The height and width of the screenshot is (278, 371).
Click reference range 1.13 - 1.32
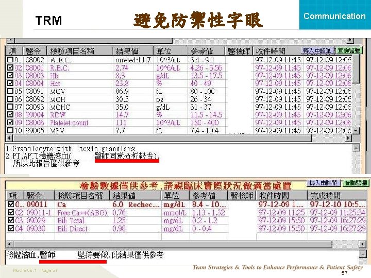tap(209, 213)
